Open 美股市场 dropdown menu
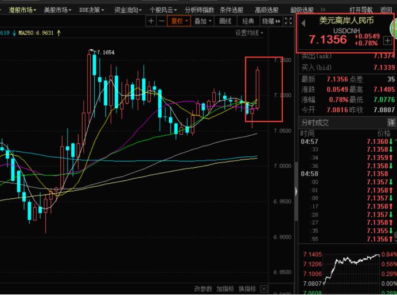 tap(57, 10)
